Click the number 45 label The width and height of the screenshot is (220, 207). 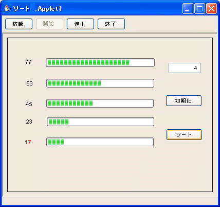pyautogui.click(x=29, y=104)
